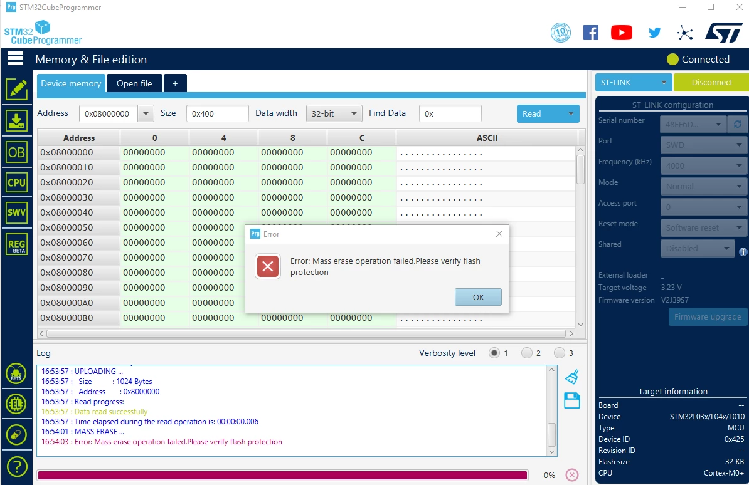Screen dimensions: 749x485
Task: Open the help question mark icon
Action: (17, 466)
